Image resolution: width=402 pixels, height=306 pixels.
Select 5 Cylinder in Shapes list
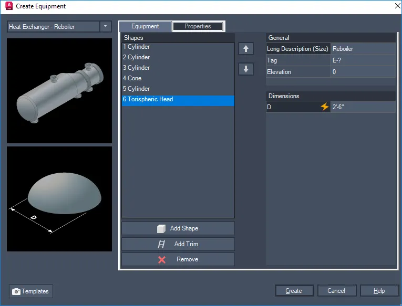coord(178,89)
